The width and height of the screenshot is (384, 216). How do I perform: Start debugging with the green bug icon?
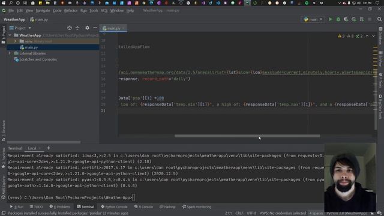(338, 19)
